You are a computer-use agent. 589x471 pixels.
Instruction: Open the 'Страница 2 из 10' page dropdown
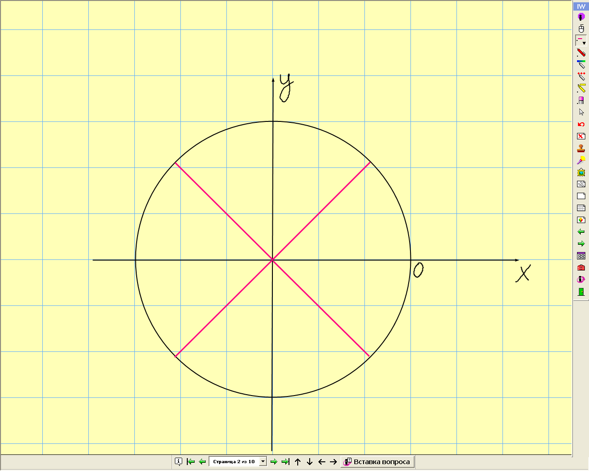[238, 461]
